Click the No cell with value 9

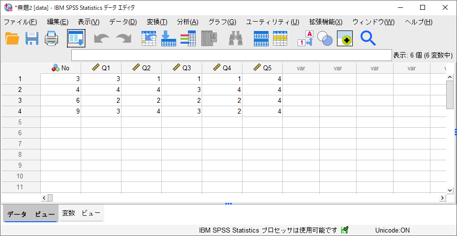pos(61,111)
